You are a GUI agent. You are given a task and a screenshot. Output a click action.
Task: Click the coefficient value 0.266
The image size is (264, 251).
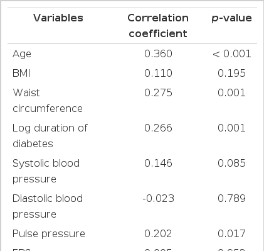pos(158,128)
